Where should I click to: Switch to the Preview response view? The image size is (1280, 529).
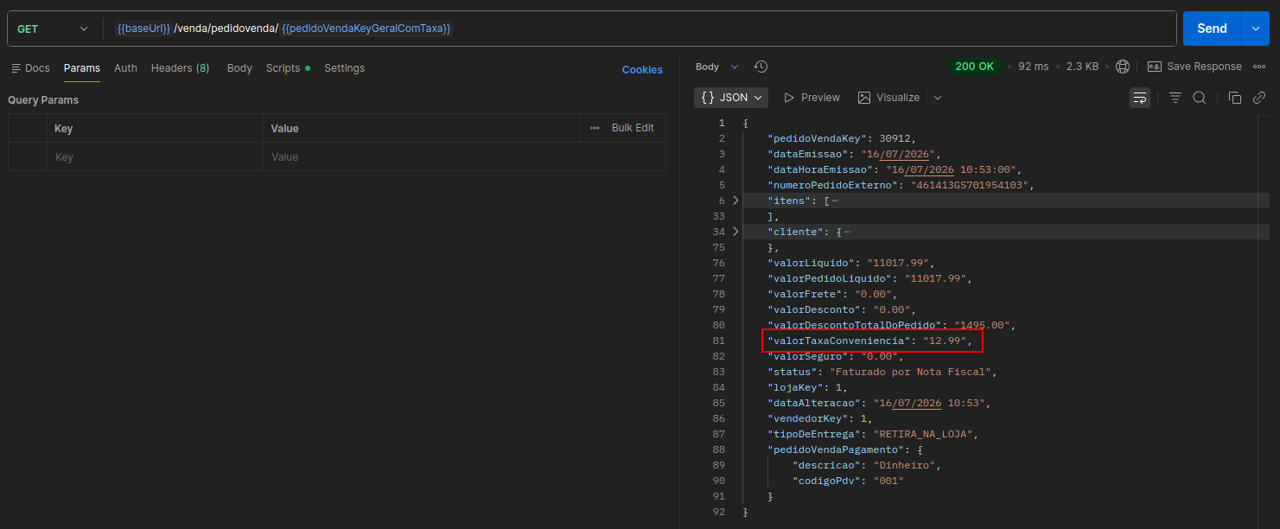[x=812, y=98]
